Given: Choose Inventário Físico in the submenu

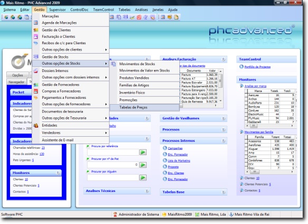Looking at the screenshot, I should click(145, 93).
